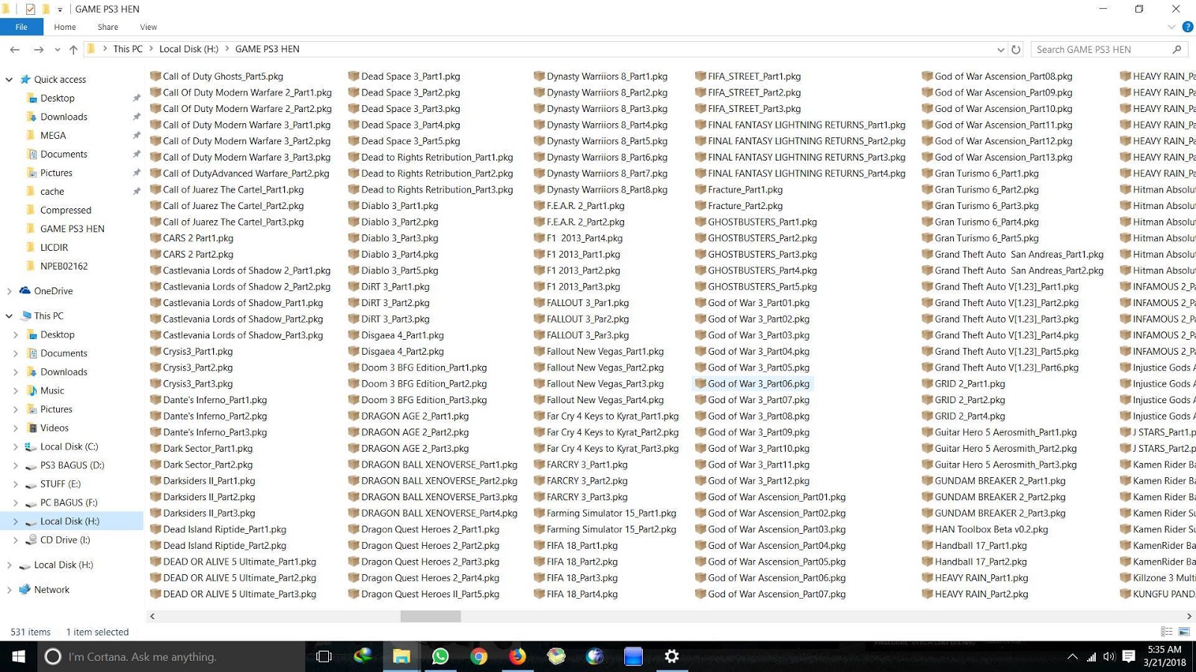This screenshot has width=1196, height=672.
Task: Expand the ribbon with the chevron
Action: tap(1171, 27)
